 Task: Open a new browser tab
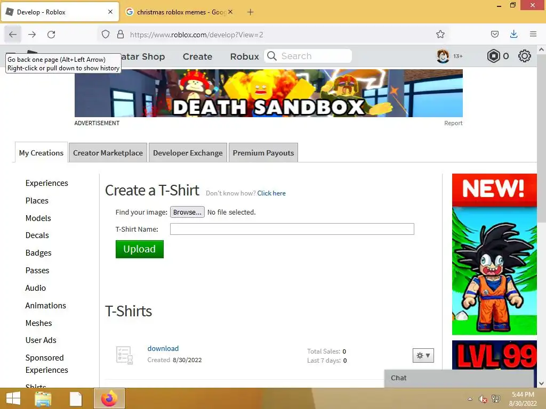[251, 12]
